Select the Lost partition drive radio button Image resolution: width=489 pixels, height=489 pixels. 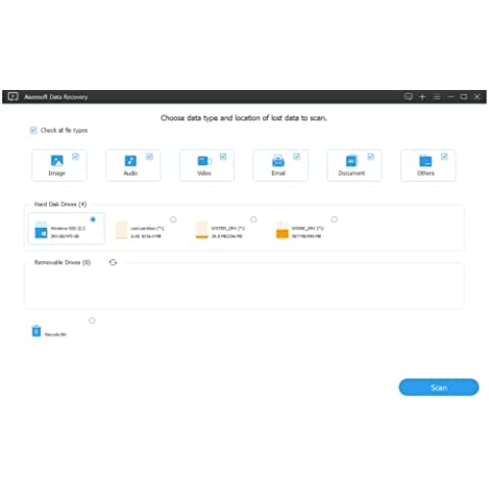tap(173, 219)
